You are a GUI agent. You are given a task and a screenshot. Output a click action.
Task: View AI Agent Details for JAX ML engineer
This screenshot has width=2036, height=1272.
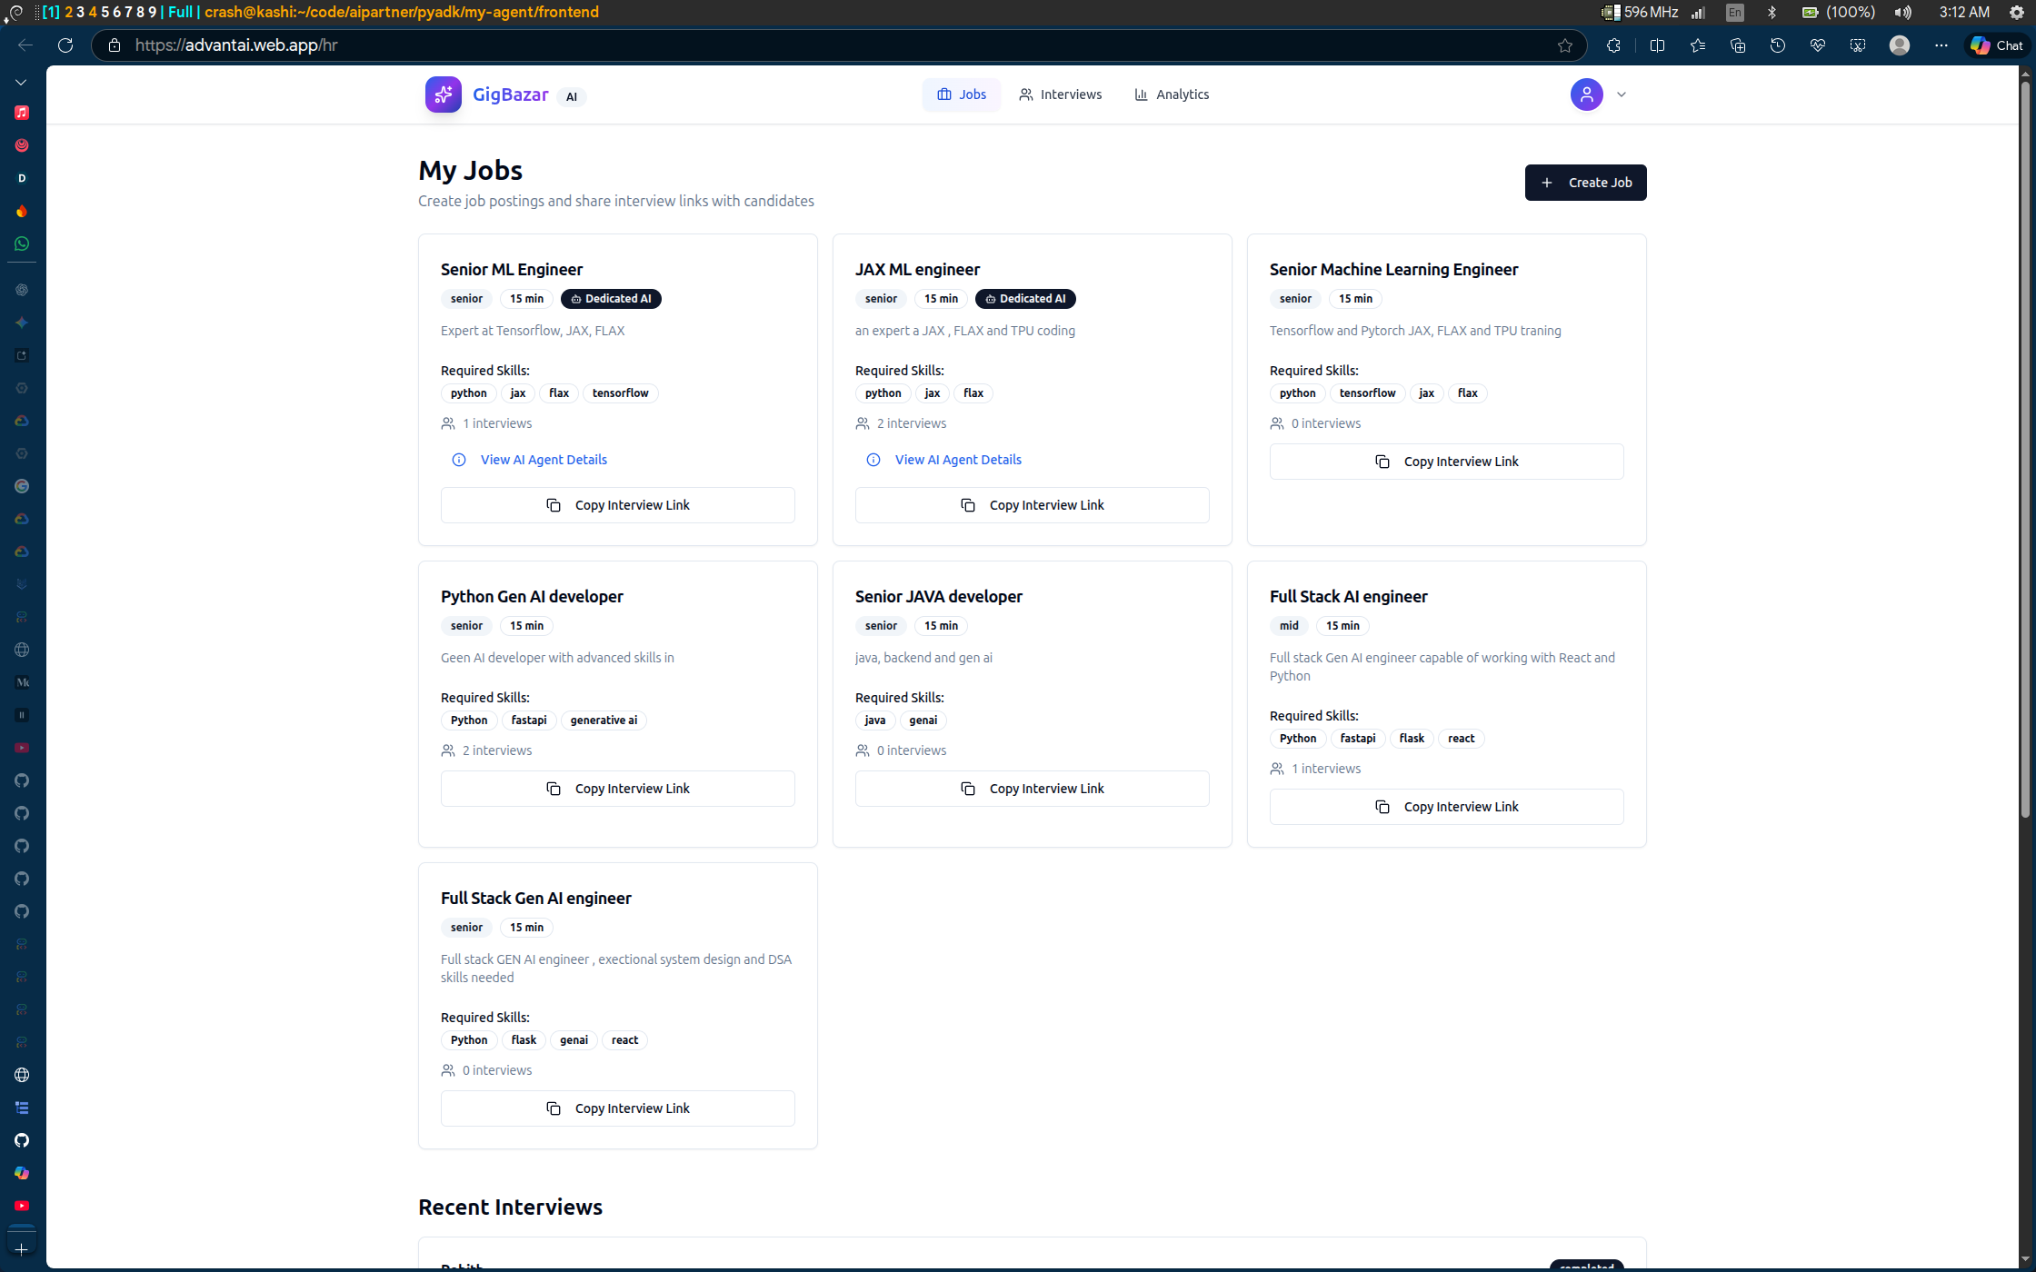957,460
